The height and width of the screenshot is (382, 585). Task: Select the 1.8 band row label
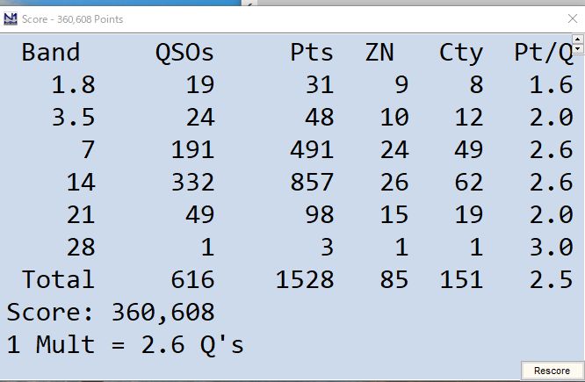tap(73, 85)
